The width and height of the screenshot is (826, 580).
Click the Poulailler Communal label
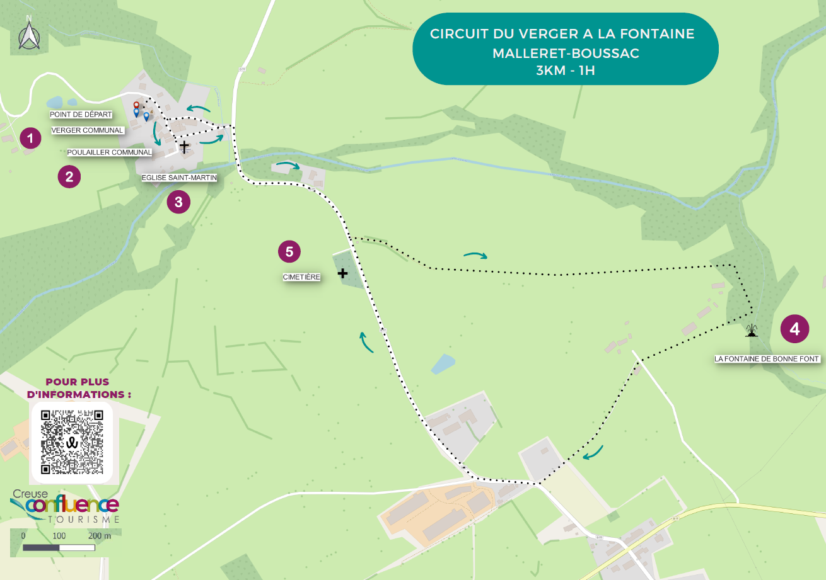coord(110,152)
